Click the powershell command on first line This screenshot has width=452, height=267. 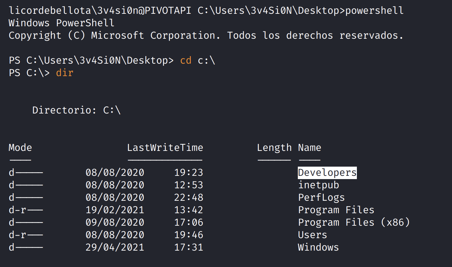pos(374,10)
